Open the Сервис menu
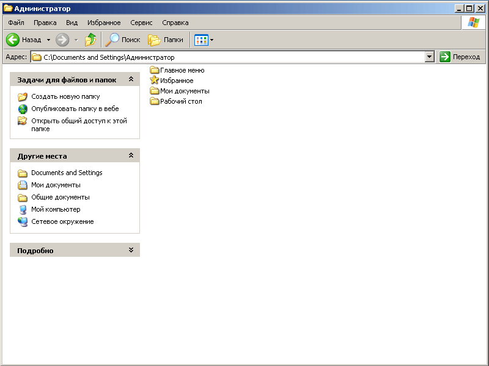Screen dimensions: 489x366 pos(141,23)
